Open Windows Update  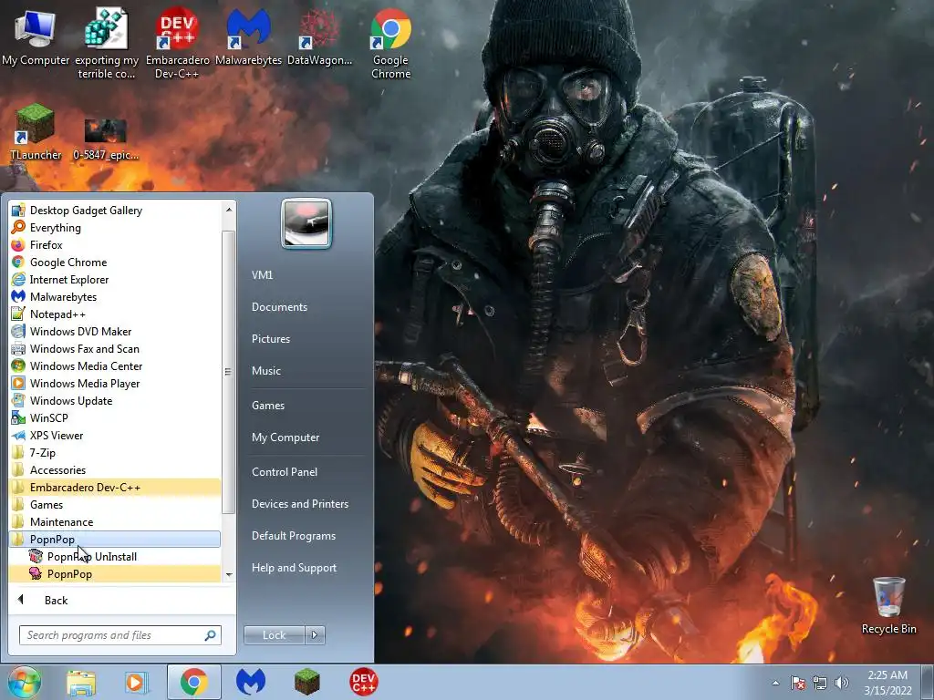click(x=115, y=401)
